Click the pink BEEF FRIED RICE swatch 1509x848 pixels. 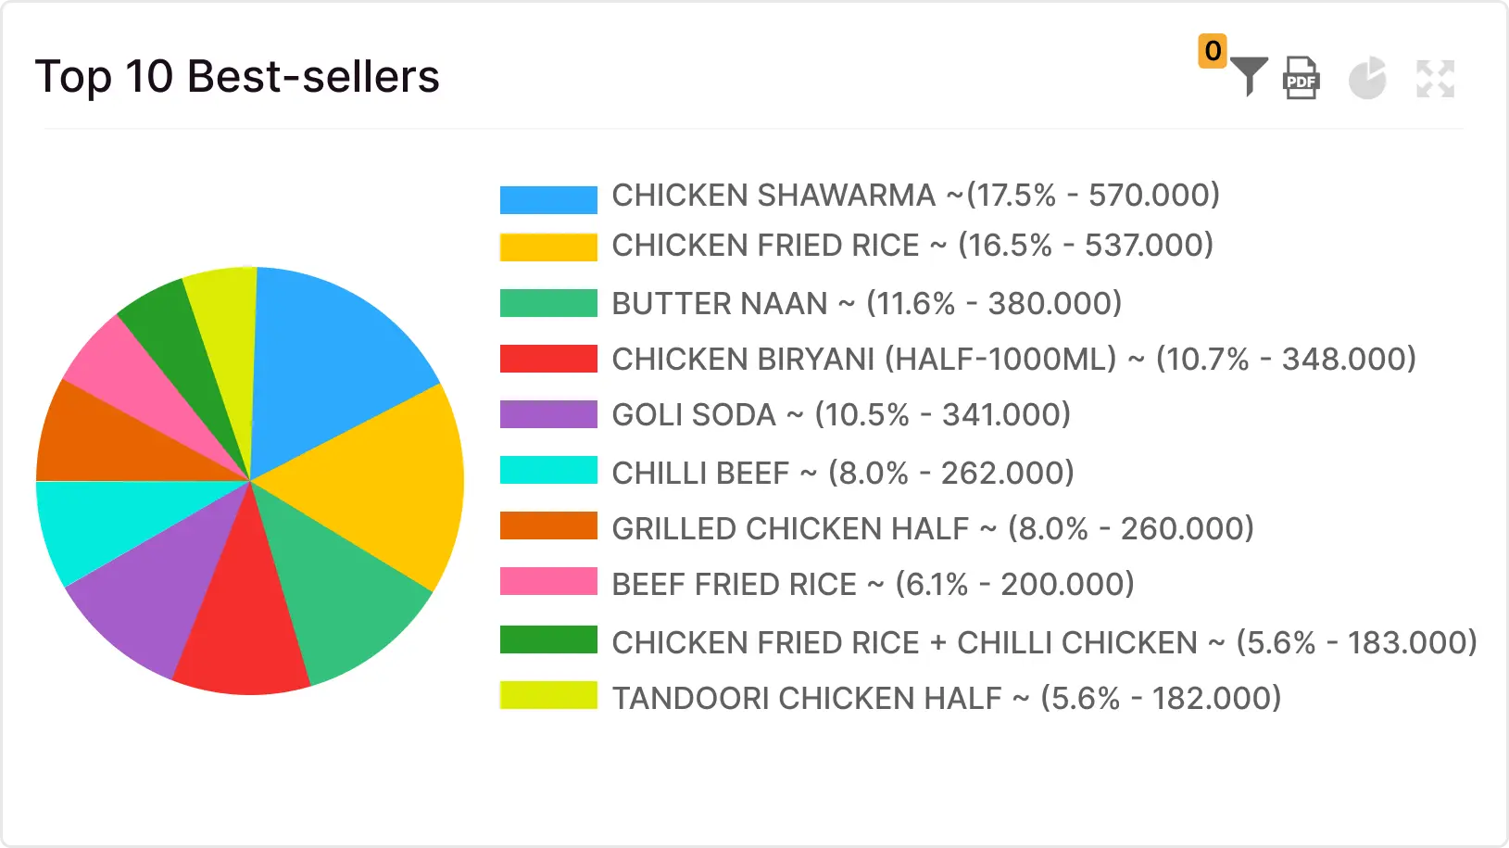tap(548, 581)
